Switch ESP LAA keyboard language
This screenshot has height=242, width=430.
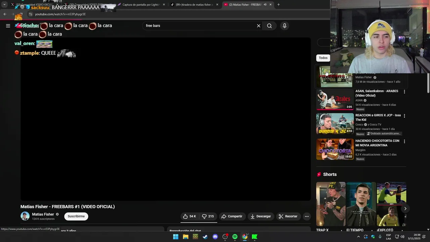click(x=388, y=237)
